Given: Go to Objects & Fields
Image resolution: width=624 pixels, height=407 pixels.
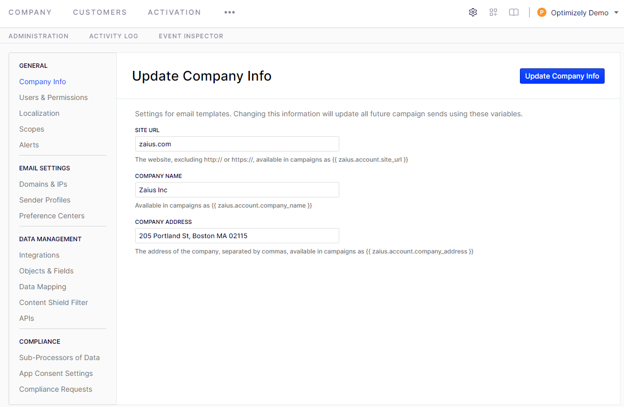Looking at the screenshot, I should [46, 270].
